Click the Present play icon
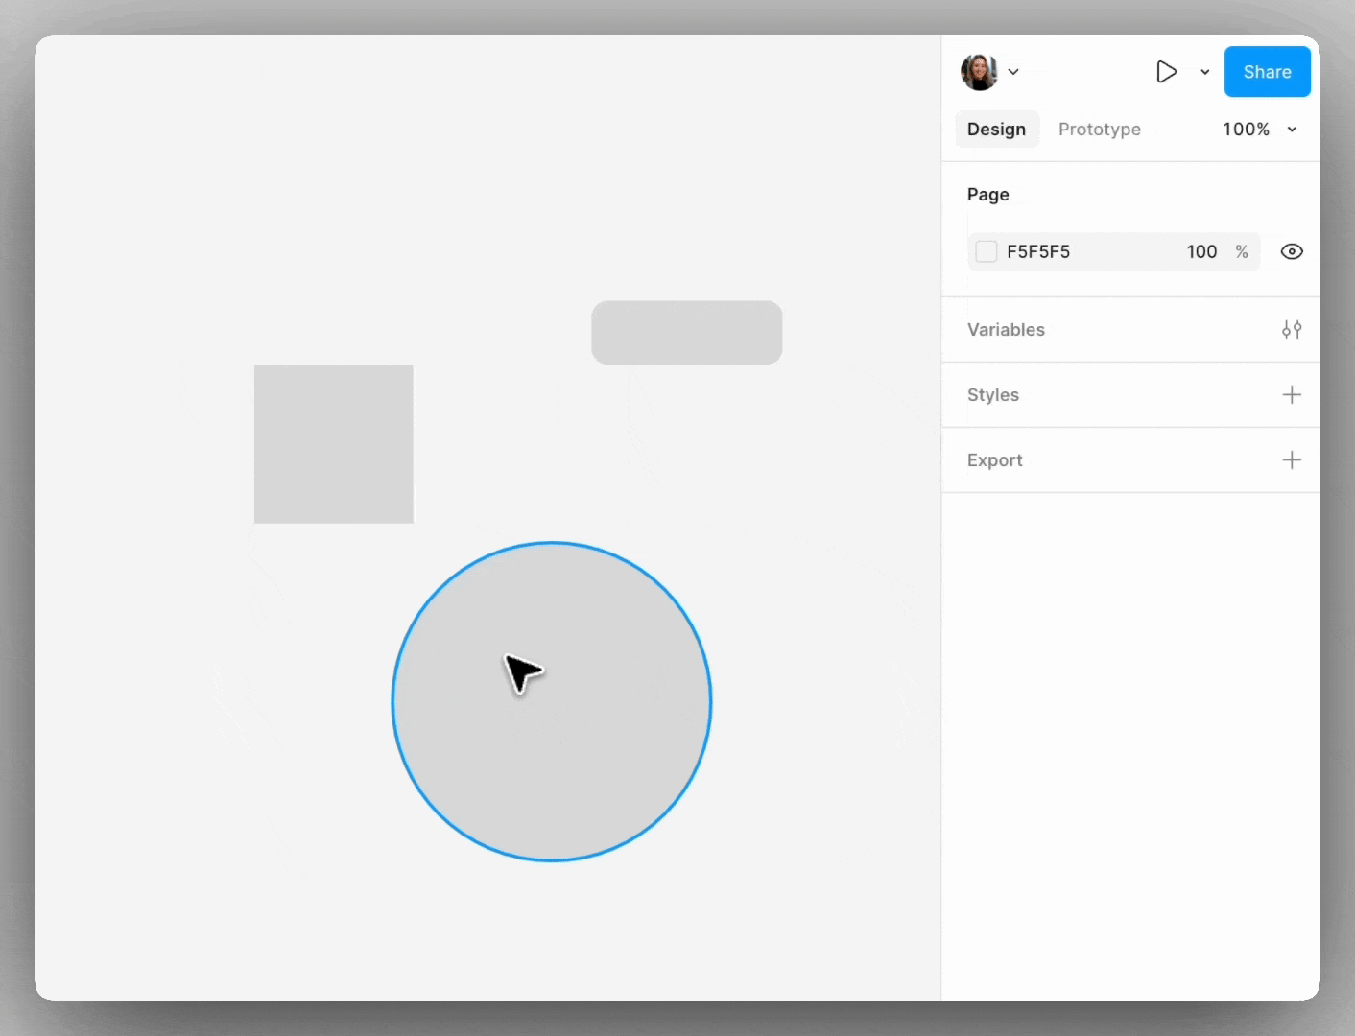 [x=1166, y=72]
